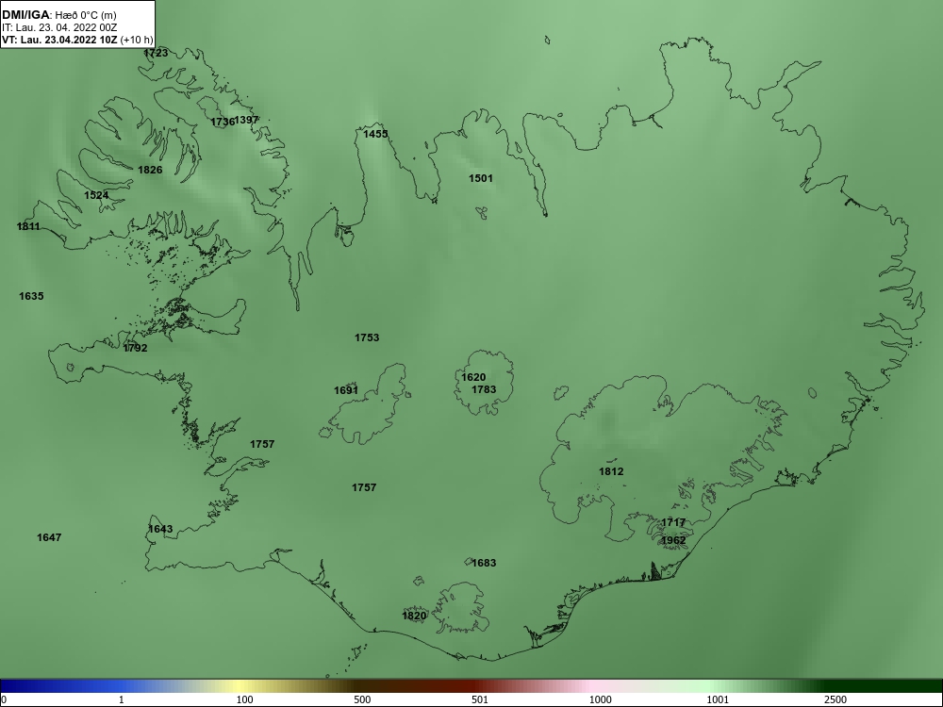943x707 pixels.
Task: Click the 1000 label on the color scale
Action: pos(600,699)
